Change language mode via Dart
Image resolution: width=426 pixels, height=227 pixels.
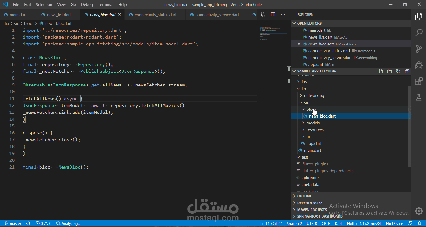[x=338, y=223]
